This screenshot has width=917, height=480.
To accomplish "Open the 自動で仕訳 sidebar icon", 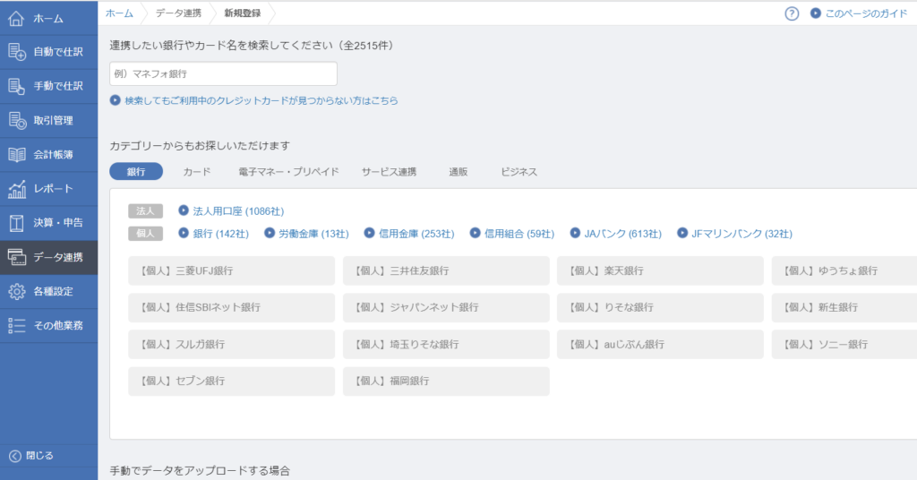I will [x=16, y=52].
